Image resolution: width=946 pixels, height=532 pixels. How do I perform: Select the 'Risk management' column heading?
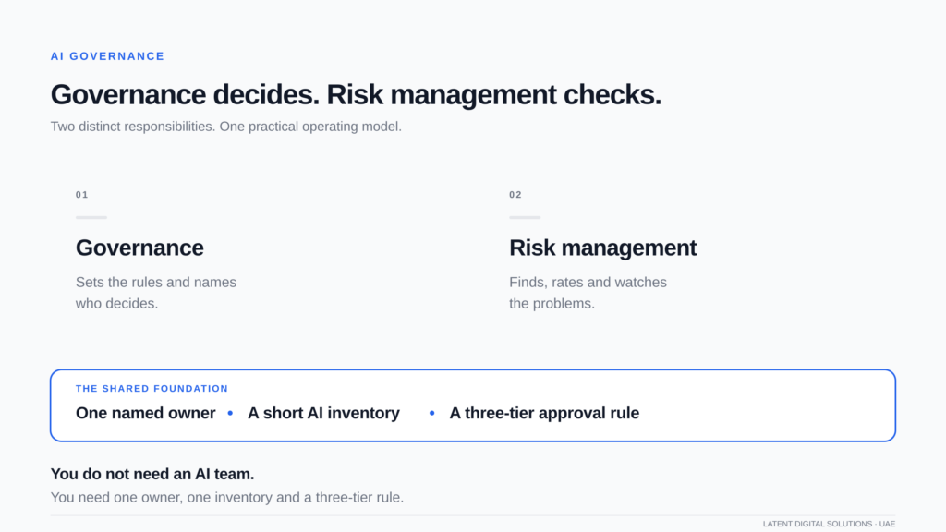pos(602,248)
